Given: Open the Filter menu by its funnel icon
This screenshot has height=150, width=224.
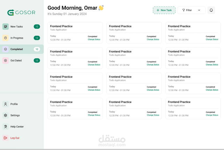Looking at the screenshot, I should click(184, 10).
